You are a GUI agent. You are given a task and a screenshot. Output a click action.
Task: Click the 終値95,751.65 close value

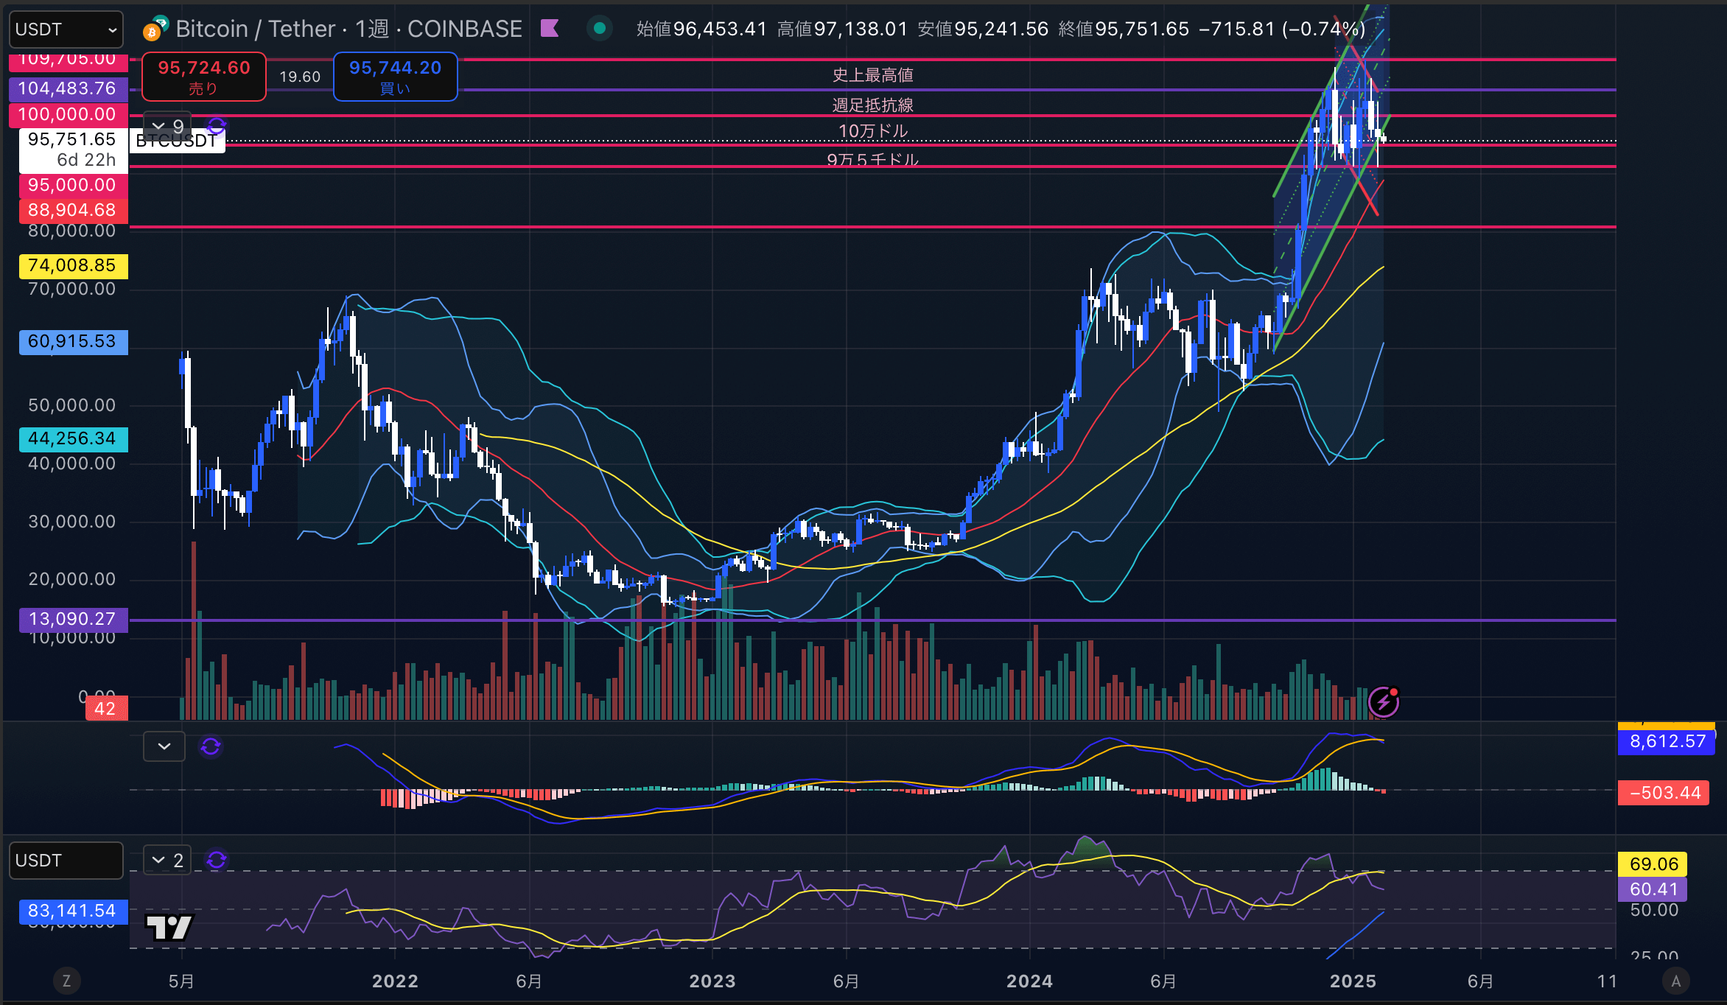coord(1124,29)
